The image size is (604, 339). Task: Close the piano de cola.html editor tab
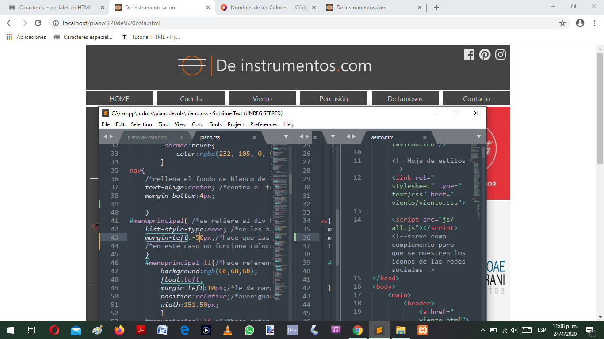pos(182,137)
